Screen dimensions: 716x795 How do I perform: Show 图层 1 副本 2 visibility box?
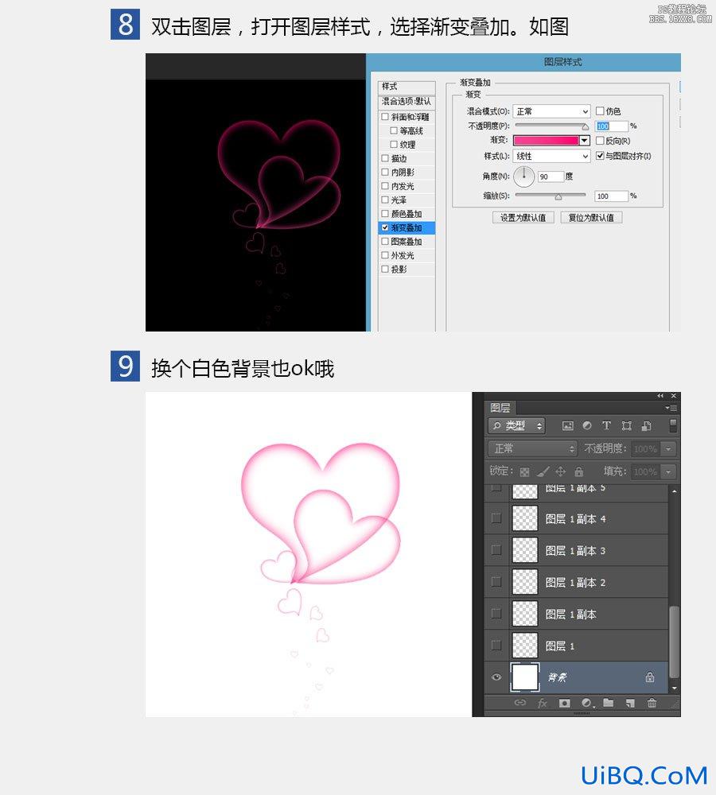[496, 582]
